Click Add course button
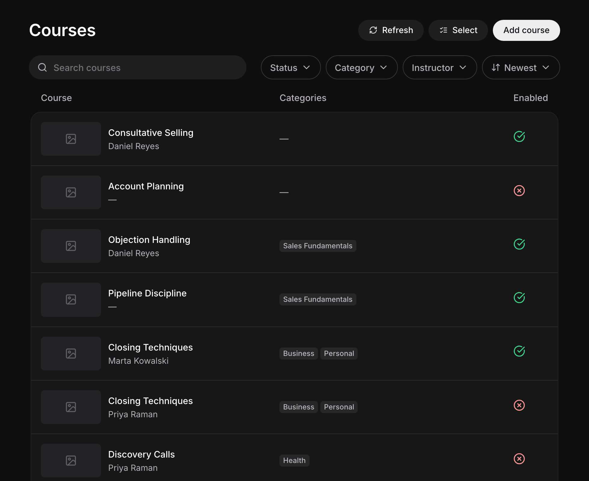This screenshot has width=589, height=481. [x=526, y=30]
